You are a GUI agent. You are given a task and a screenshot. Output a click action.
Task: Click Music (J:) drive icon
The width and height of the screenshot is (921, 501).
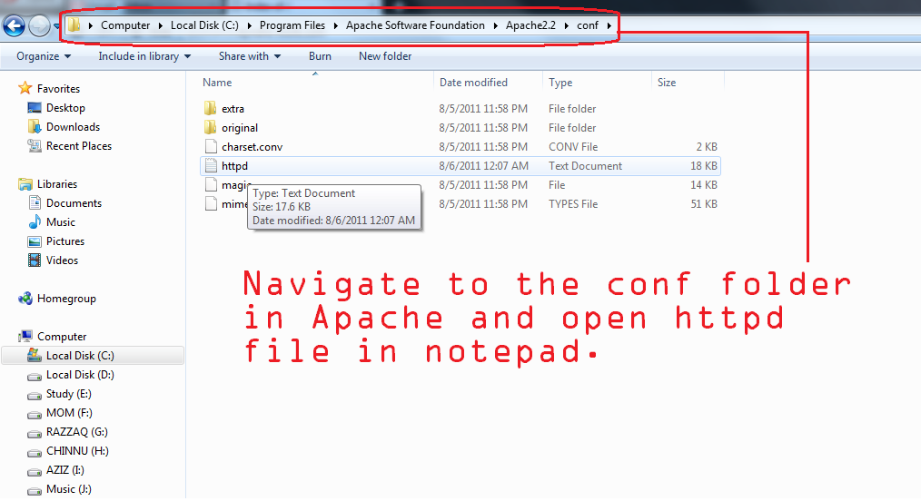click(x=35, y=490)
